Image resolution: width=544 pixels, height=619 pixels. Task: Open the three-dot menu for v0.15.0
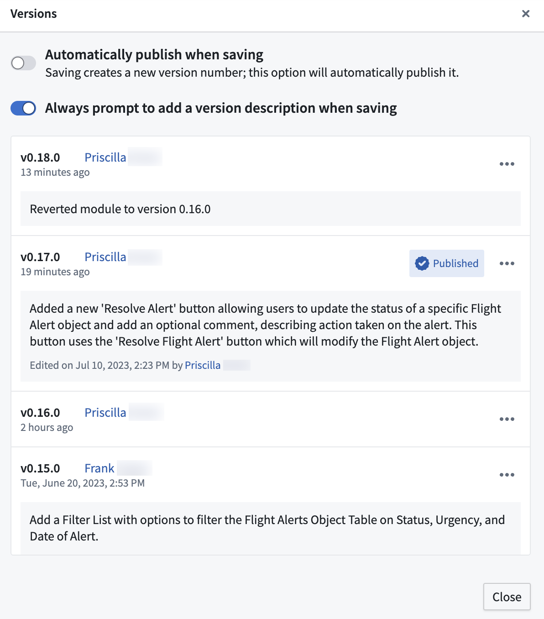pyautogui.click(x=507, y=475)
